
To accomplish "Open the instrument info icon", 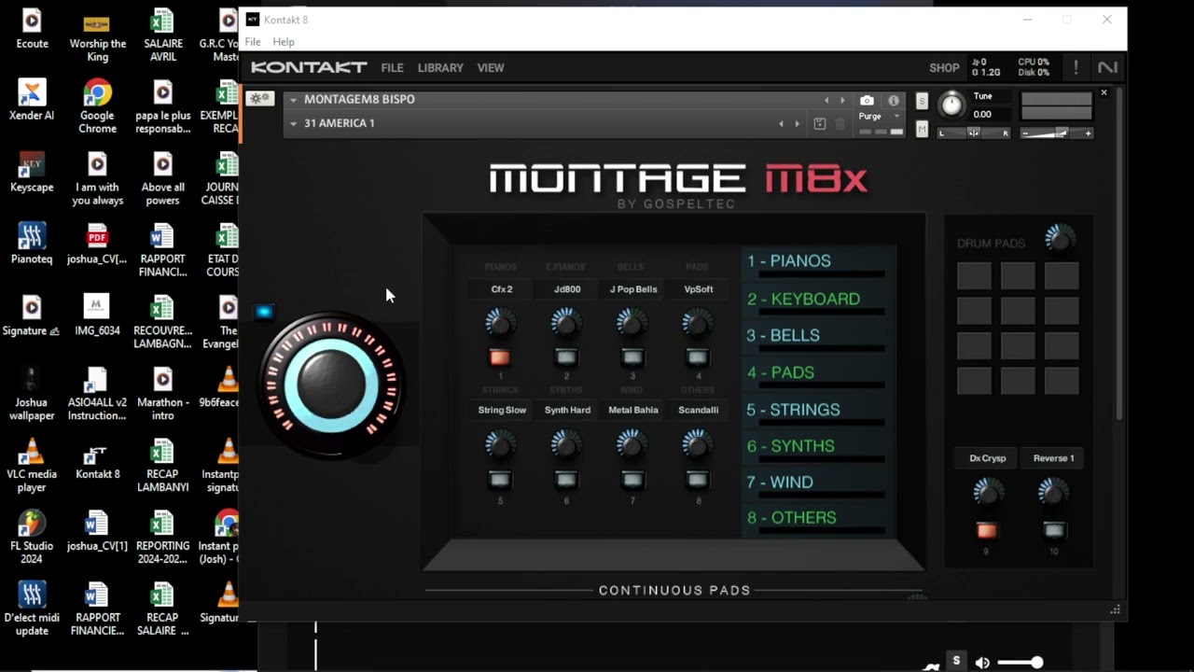I will (x=894, y=101).
